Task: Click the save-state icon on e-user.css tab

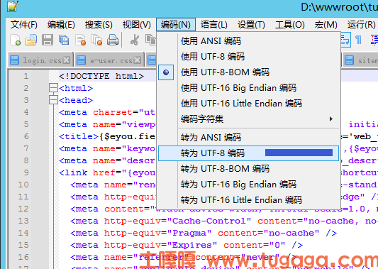Action: [82, 60]
